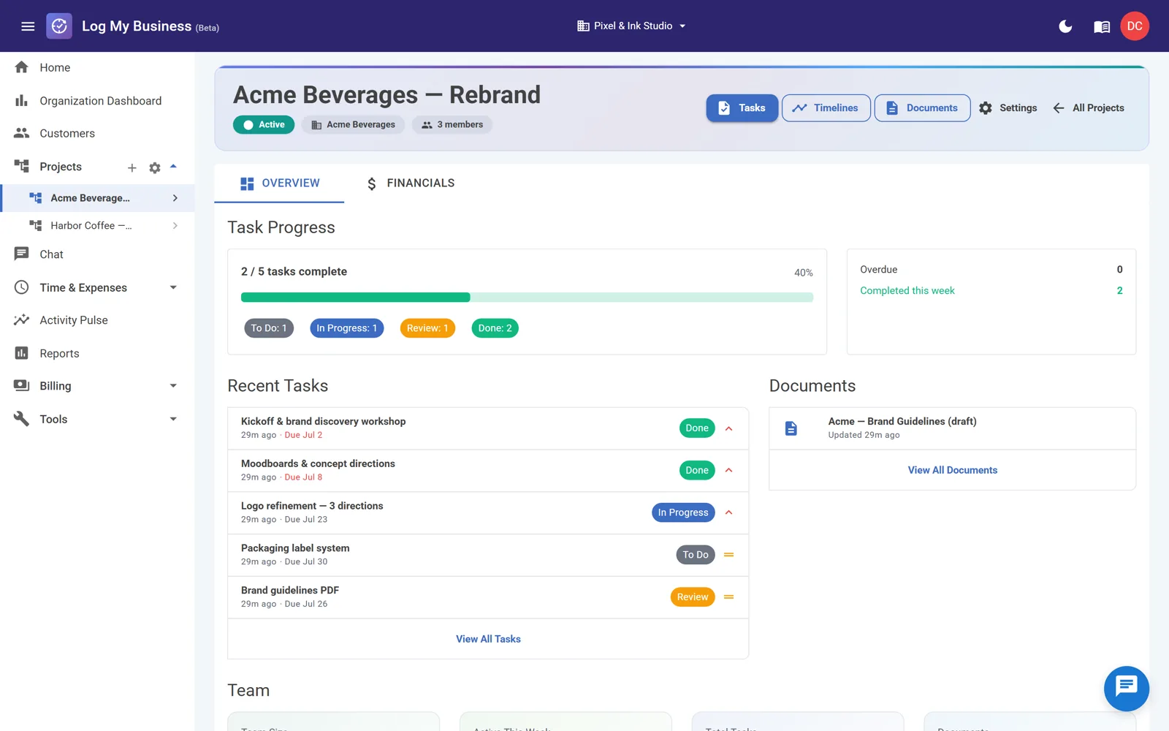Toggle dark mode moon icon
This screenshot has width=1169, height=731.
1065,26
